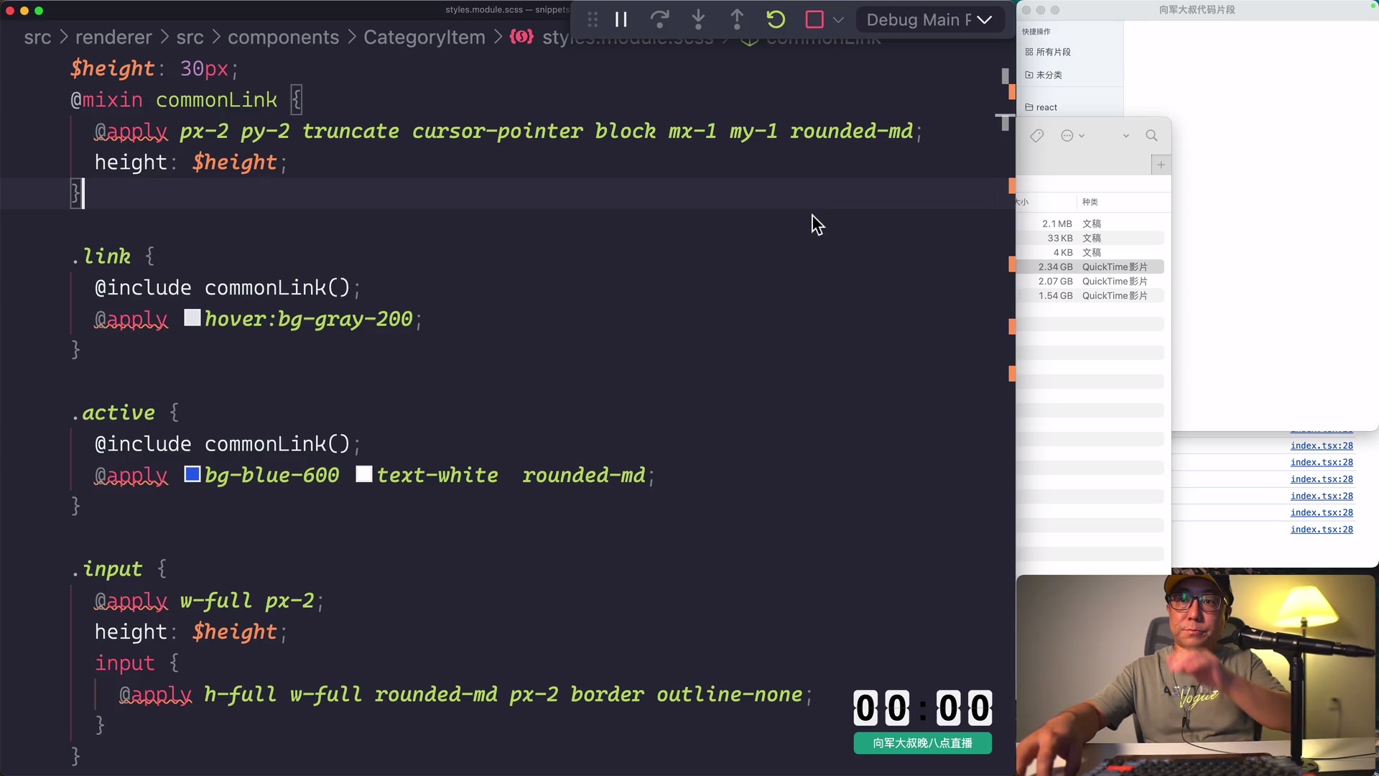Image resolution: width=1379 pixels, height=776 pixels.
Task: Click the Step Out debug icon
Action: 737,19
